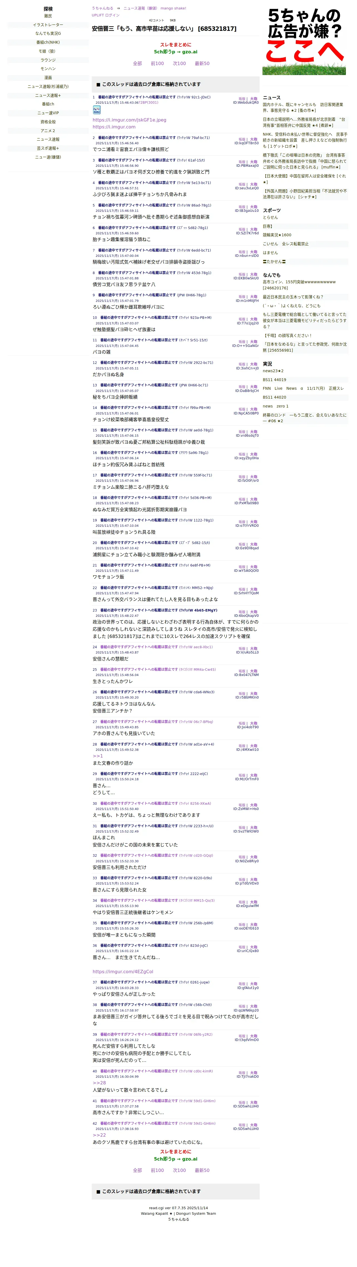The width and height of the screenshot is (357, 1267).
Task: Open ラウンジ board in sidebar
Action: point(48,60)
